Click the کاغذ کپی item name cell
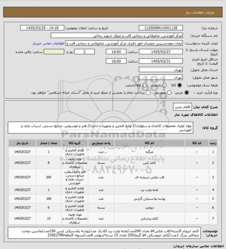Screen dimensions: 226x249 pos(149,163)
